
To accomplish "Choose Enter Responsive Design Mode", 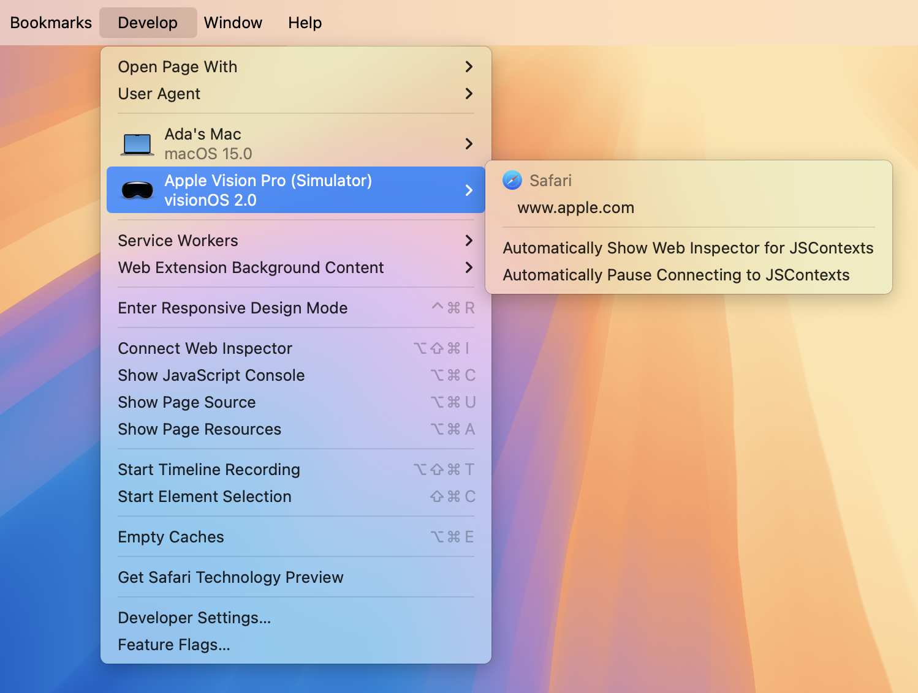I will coord(296,308).
